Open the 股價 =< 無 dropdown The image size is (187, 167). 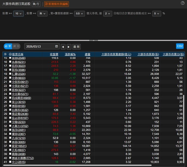click(43, 14)
